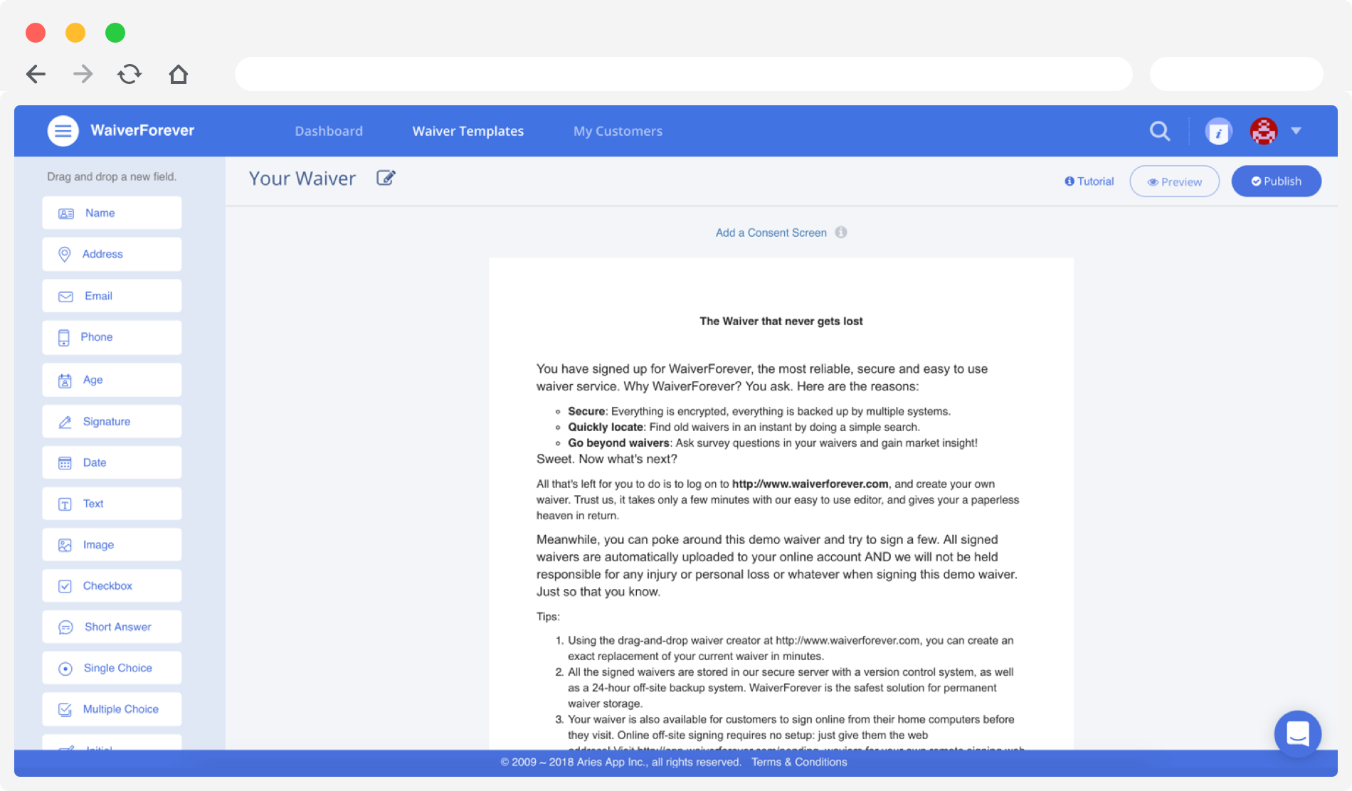Select the Multiple Choice field label

121,709
